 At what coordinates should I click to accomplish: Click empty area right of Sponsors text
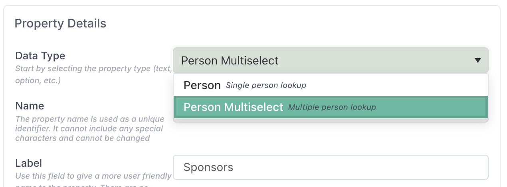359,167
